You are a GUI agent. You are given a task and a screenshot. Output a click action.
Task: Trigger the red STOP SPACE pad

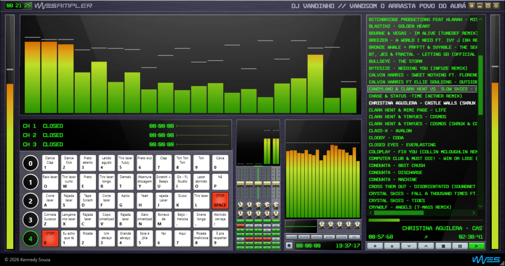pos(220,200)
